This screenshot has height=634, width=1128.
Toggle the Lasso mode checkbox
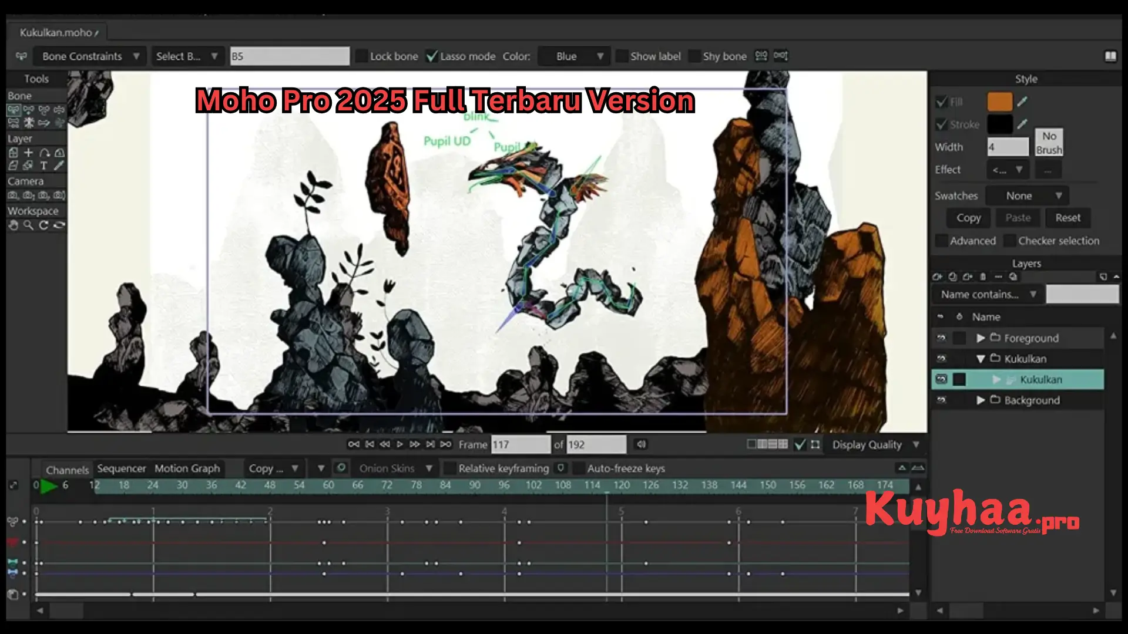(x=432, y=56)
